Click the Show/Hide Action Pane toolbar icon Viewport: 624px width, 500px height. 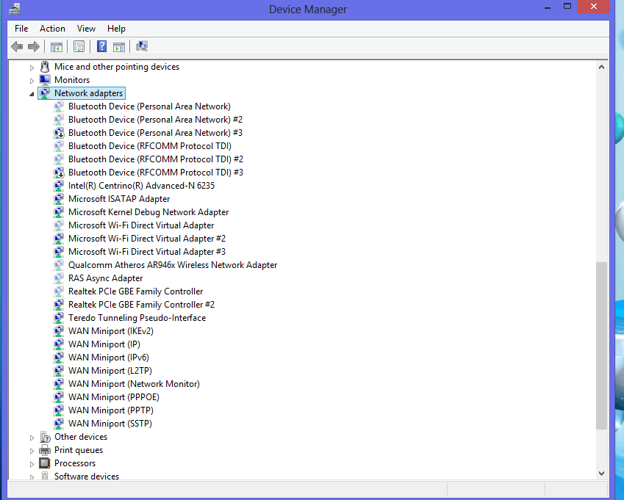[119, 47]
